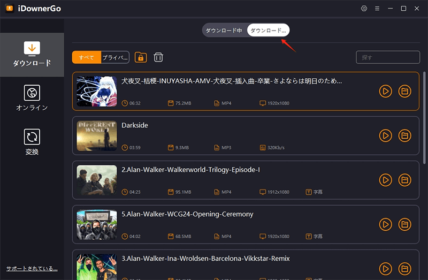Screen dimensions: 428x280
Task: Switch to the ダウンロード中 tab
Action: pos(224,31)
